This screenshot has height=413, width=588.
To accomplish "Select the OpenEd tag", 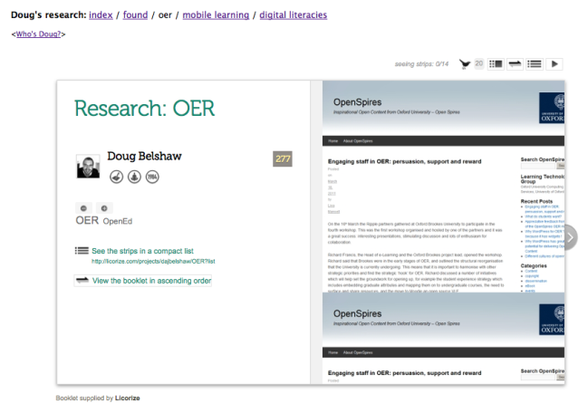I will (x=118, y=221).
